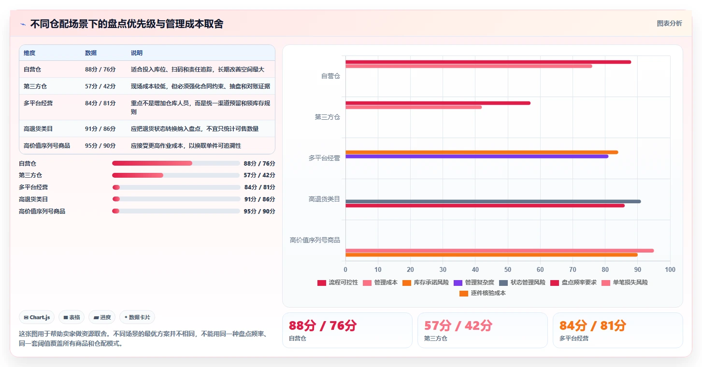The height and width of the screenshot is (367, 702).
Task: Click the 50 tick on the chart x-axis
Action: (x=508, y=269)
